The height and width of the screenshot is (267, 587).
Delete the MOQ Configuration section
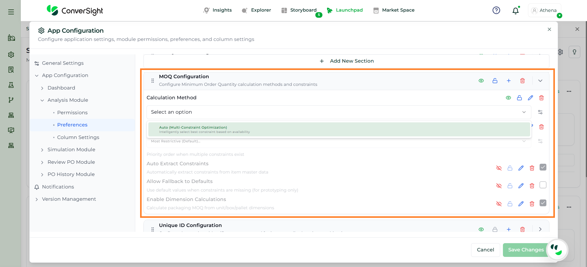(x=522, y=81)
